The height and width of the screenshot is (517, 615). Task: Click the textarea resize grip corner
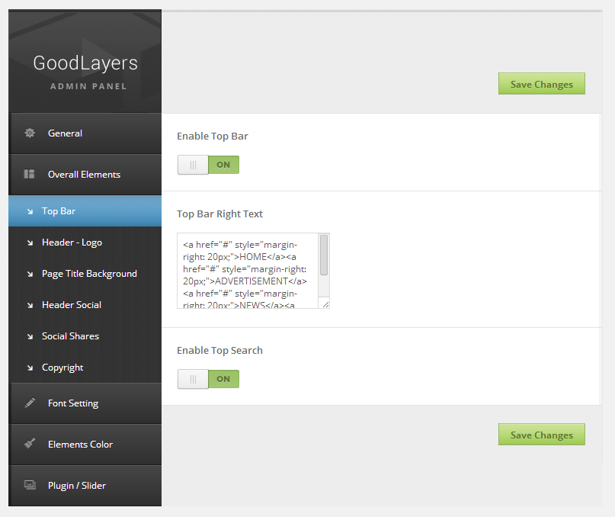pyautogui.click(x=325, y=304)
